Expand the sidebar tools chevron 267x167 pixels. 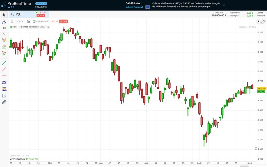pyautogui.click(x=4, y=34)
